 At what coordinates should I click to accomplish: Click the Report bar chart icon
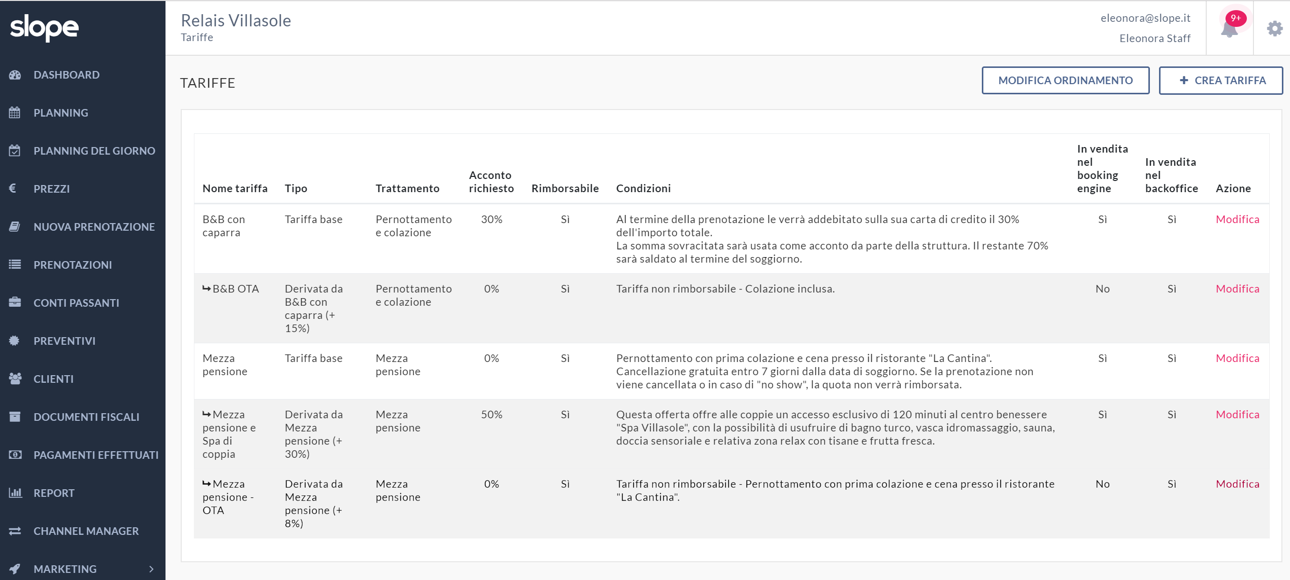pos(15,493)
